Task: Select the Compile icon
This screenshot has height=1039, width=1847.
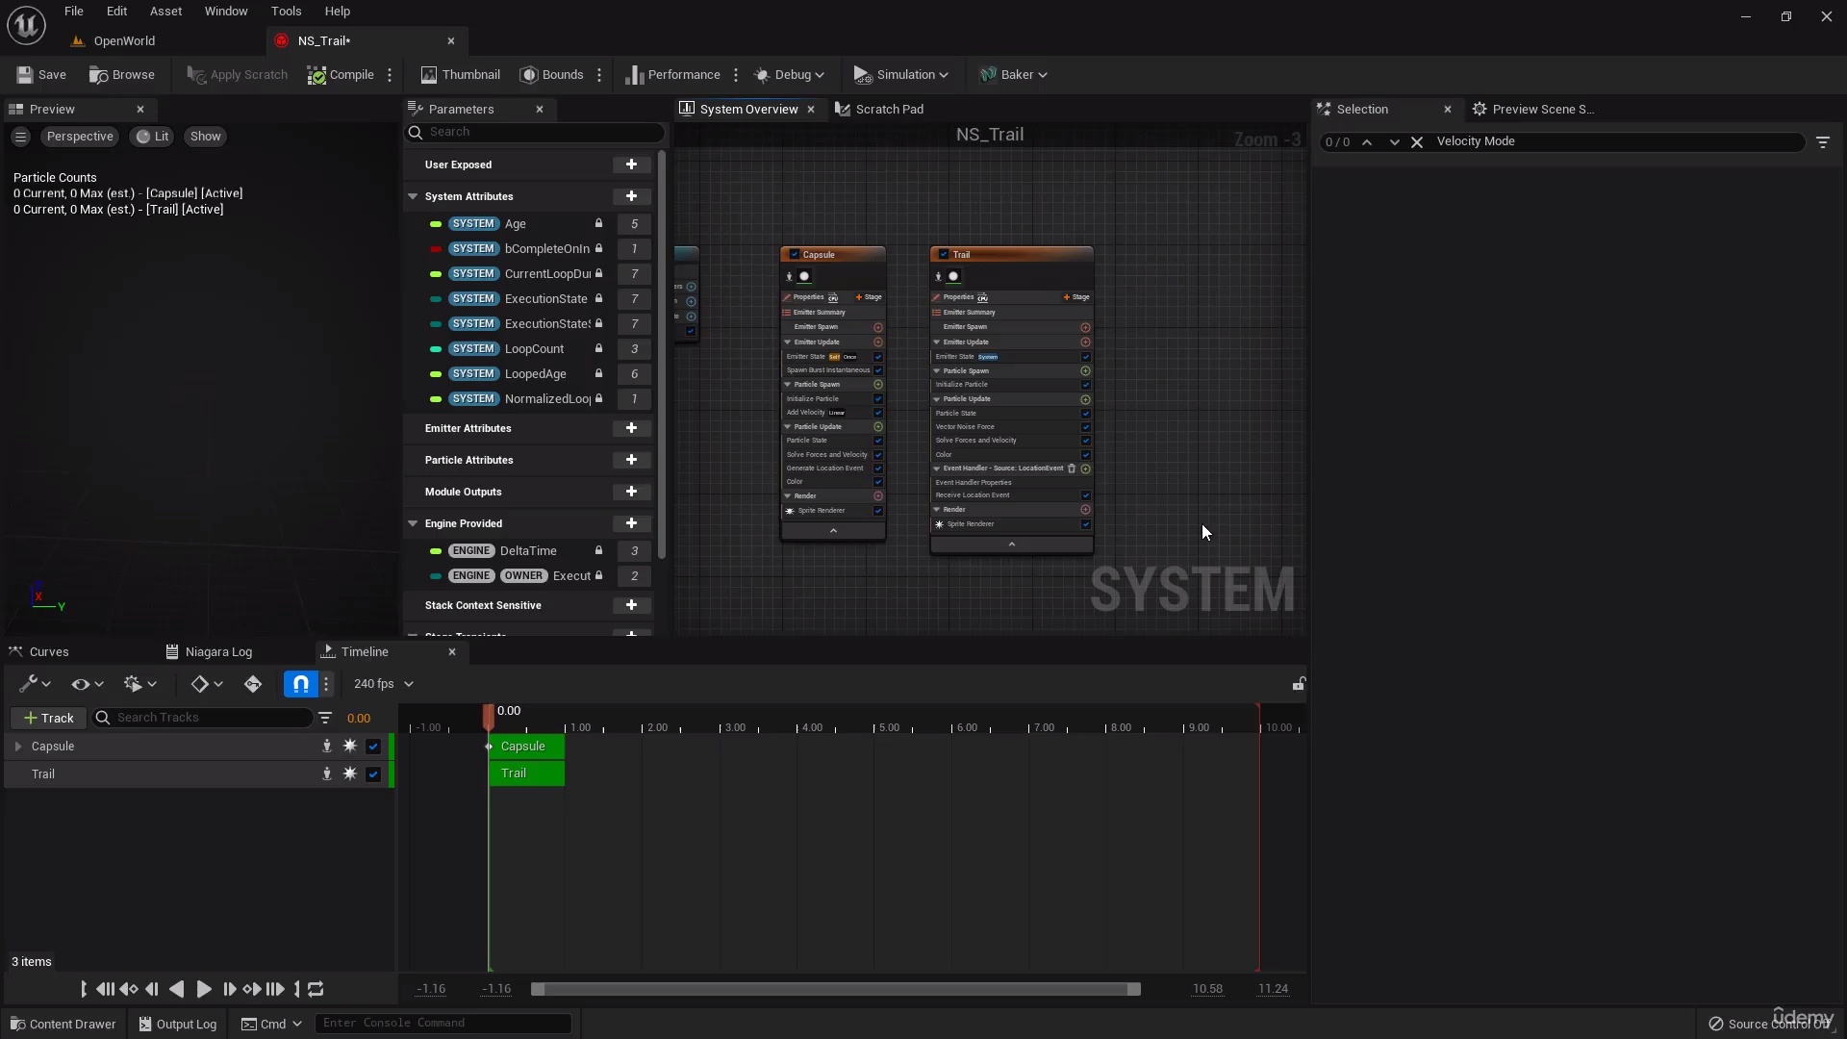Action: [x=341, y=74]
